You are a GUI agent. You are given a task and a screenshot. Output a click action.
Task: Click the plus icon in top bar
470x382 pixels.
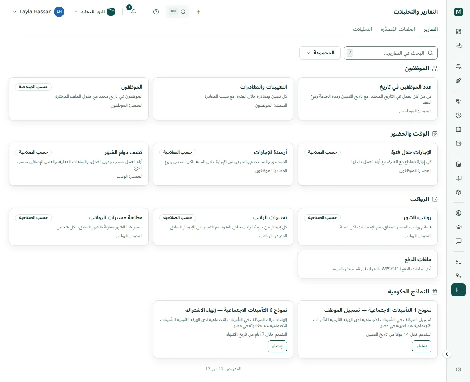(199, 12)
